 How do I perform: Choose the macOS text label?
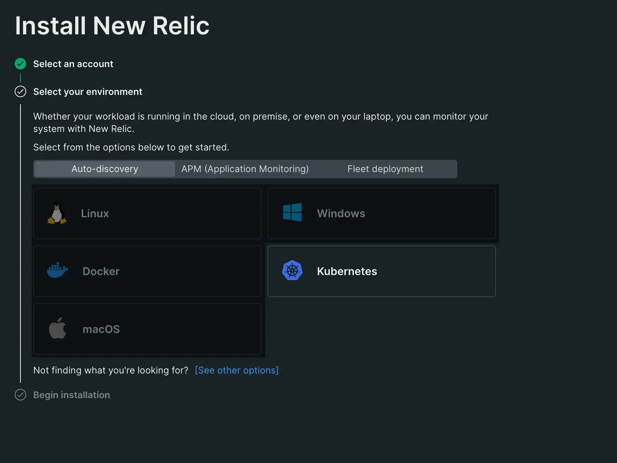pos(101,329)
